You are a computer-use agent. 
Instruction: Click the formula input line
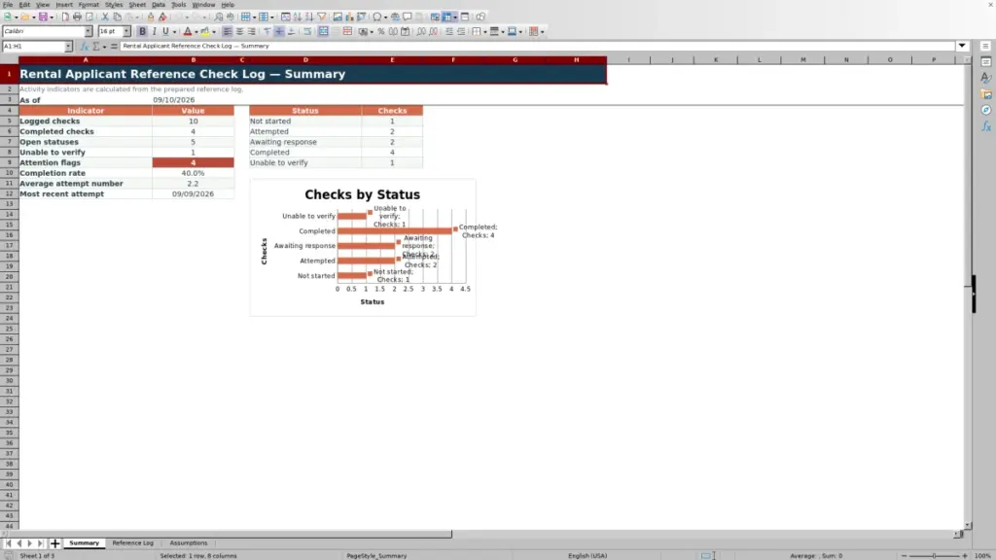coord(537,46)
